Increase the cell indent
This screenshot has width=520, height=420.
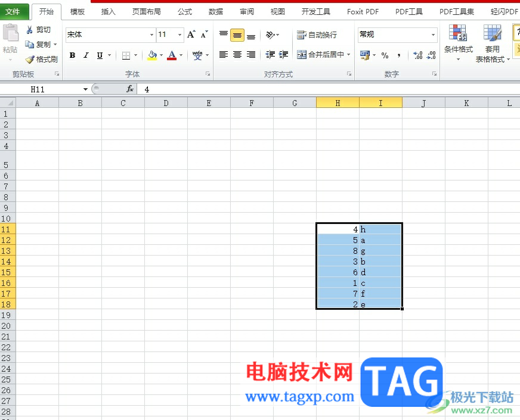tap(283, 55)
